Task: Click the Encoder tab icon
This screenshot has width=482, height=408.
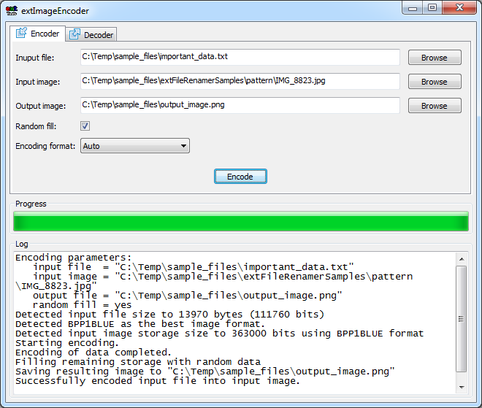Action: pyautogui.click(x=21, y=34)
